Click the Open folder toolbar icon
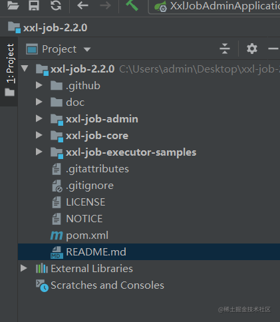 (x=13, y=5)
